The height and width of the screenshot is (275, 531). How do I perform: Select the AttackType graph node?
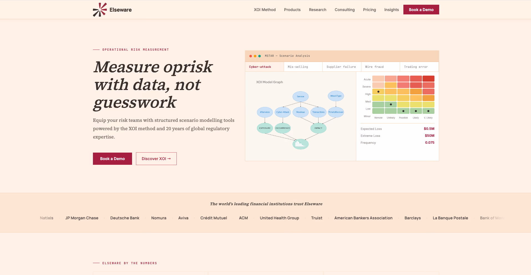[x=336, y=96]
